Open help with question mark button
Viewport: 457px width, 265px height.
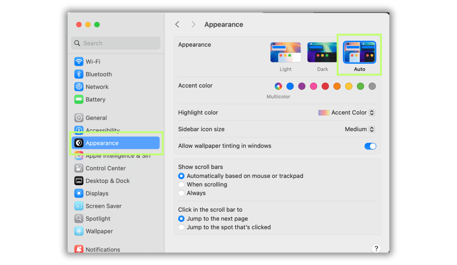(x=376, y=249)
